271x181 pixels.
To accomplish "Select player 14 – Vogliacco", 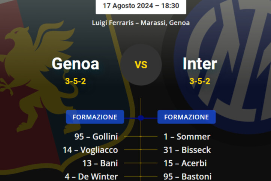I will click(90, 150).
